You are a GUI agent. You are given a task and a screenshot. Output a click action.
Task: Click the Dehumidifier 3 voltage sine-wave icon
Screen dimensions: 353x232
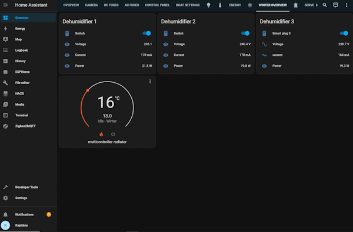(264, 44)
